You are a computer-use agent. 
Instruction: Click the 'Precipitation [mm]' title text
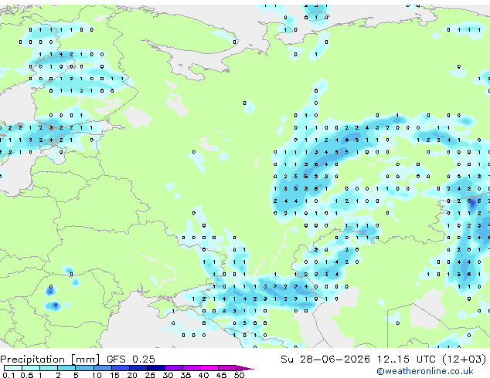tap(50, 359)
